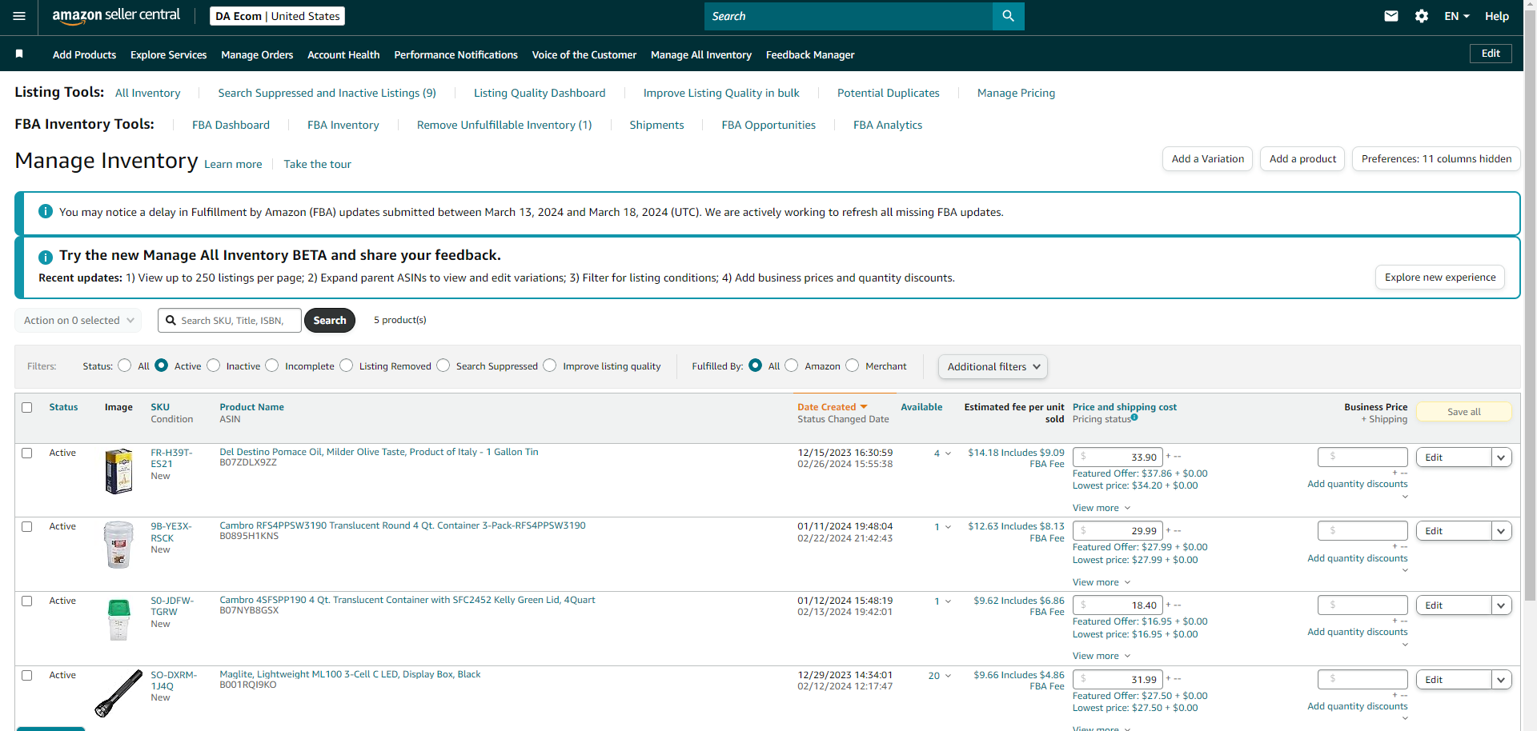Sort by Date Created arrow
The height and width of the screenshot is (731, 1537).
864,407
